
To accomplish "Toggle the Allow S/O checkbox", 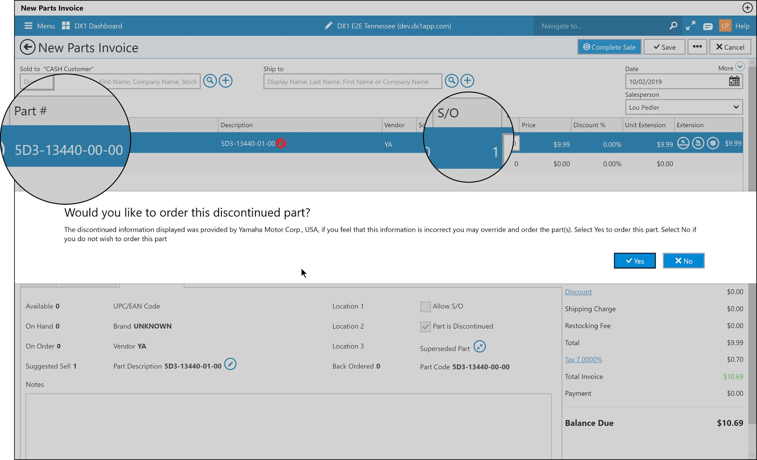I will (x=425, y=306).
